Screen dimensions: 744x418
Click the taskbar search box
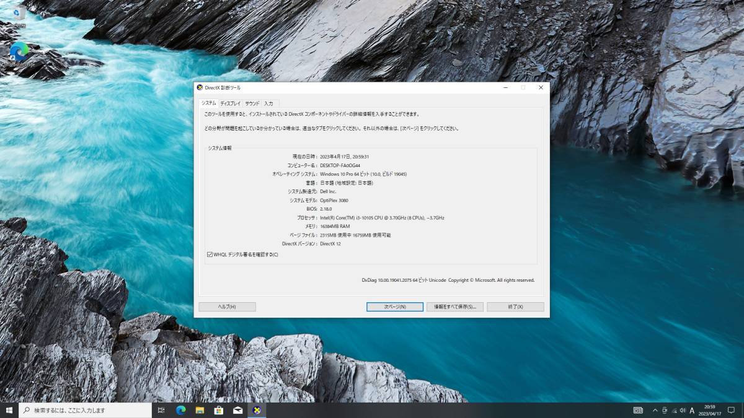point(85,410)
